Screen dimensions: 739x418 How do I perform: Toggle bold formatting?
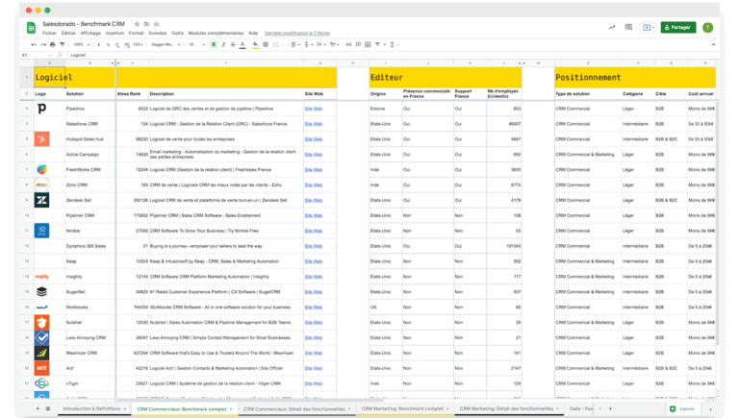coord(214,45)
